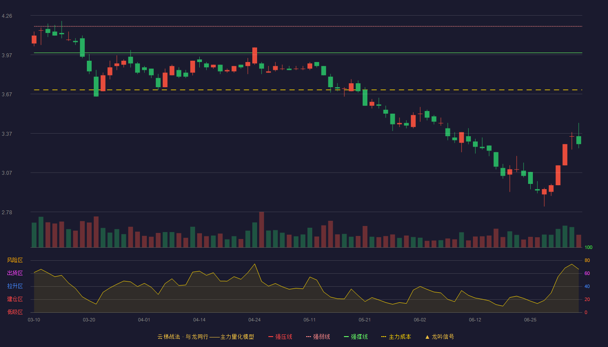Viewport: 608px width, 347px height.
Task: Click the yellow dashed icon beside 主力成本
Action: tap(383, 337)
